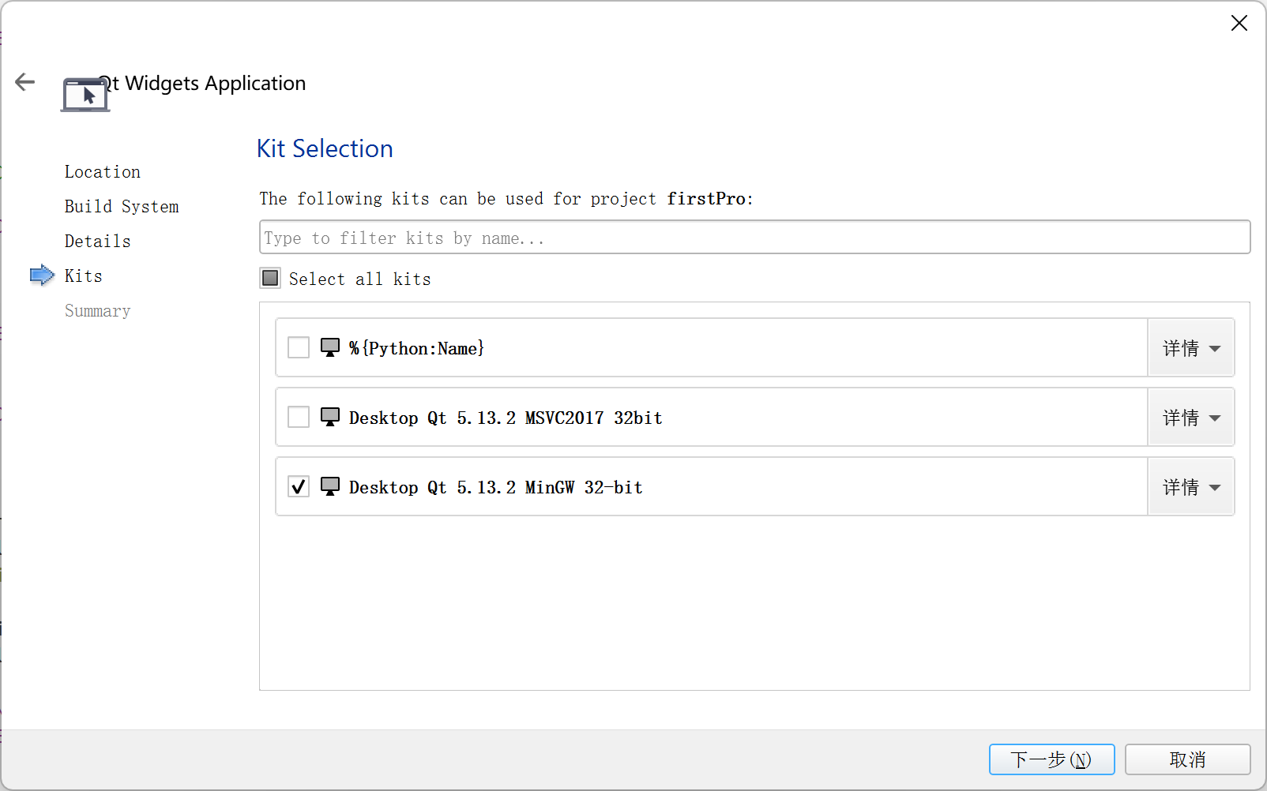The height and width of the screenshot is (791, 1267).
Task: Click the monitor icon beside MinGW 32-bit kit
Action: coord(330,486)
